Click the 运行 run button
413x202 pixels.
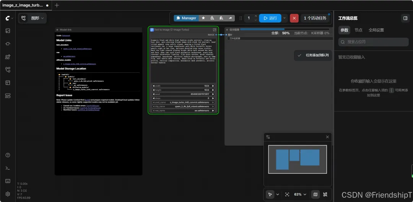270,18
